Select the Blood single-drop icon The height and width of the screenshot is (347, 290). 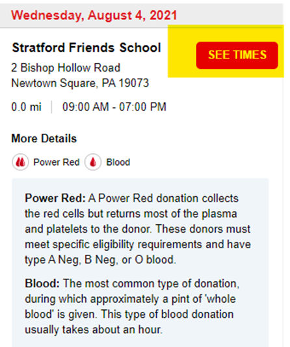tap(93, 162)
